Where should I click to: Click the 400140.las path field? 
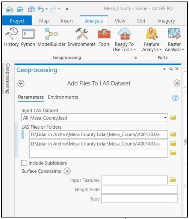(98, 144)
